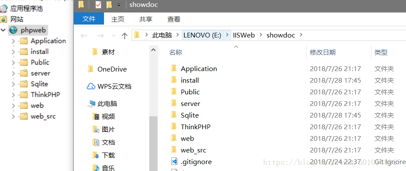
Task: Select the Application folder icon in file list
Action: (174, 68)
